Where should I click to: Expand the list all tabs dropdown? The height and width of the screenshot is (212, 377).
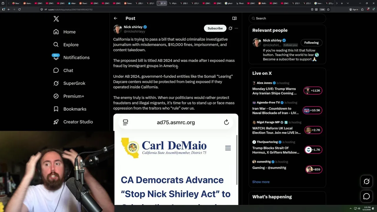pos(348,3)
